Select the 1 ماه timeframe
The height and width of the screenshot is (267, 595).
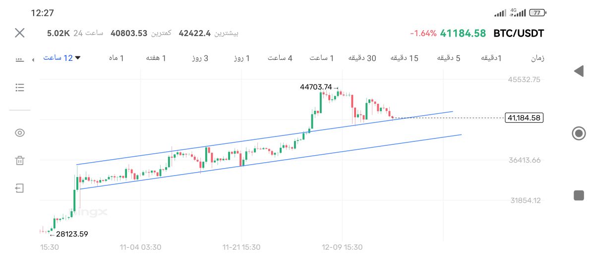[116, 58]
